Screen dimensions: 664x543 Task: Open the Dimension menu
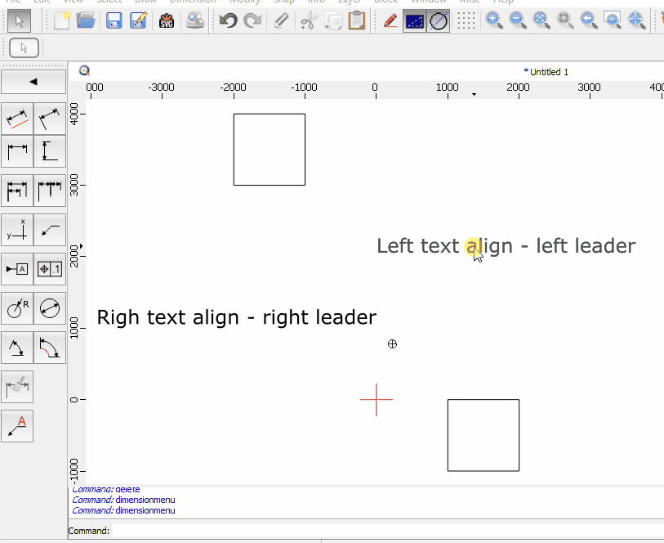(193, 2)
